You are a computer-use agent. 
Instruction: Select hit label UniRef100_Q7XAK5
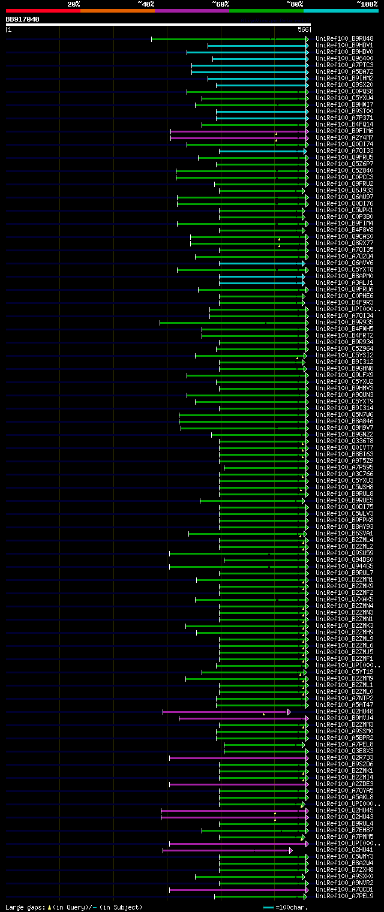pyautogui.click(x=344, y=599)
